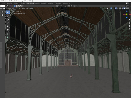This screenshot has width=131, height=98.
Task: Switch to UV Editing workspace tab
Action: click(x=23, y=4)
